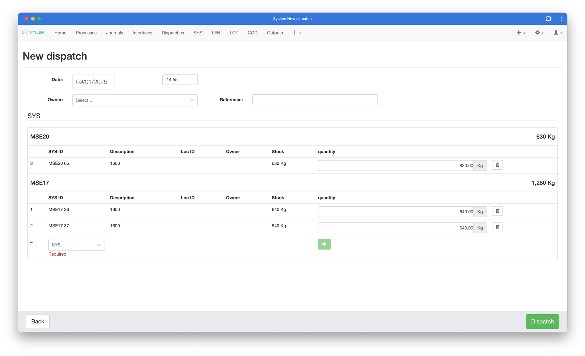
Task: Click the Syslen logo
Action: point(33,32)
